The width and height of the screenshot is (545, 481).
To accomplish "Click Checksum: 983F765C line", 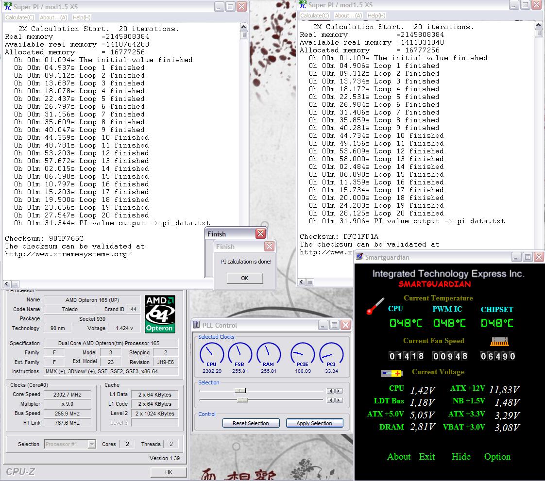I will click(44, 239).
